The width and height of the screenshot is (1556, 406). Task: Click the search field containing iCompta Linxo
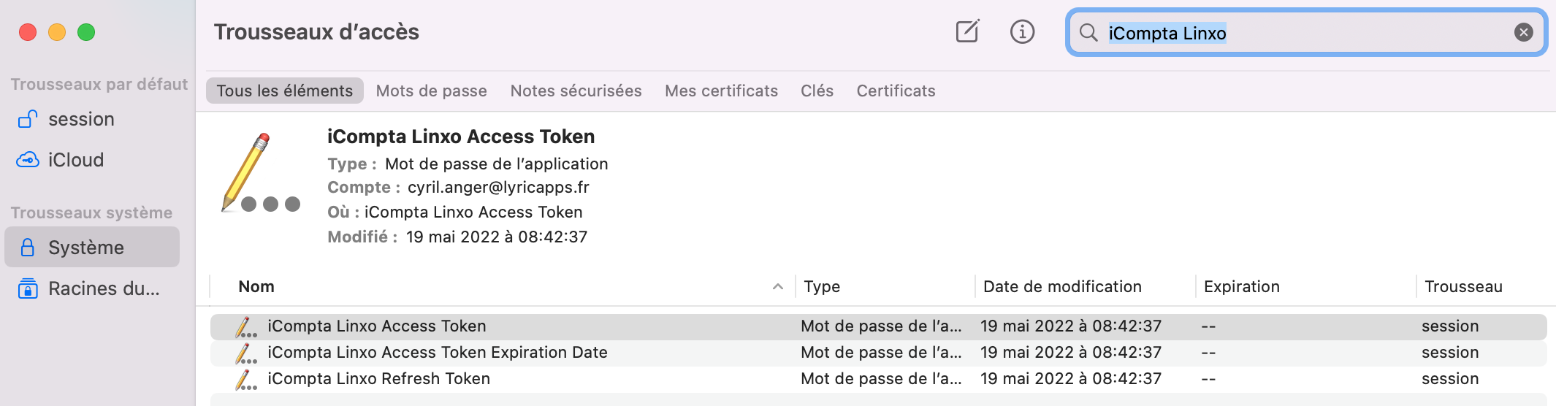[x=1306, y=32]
